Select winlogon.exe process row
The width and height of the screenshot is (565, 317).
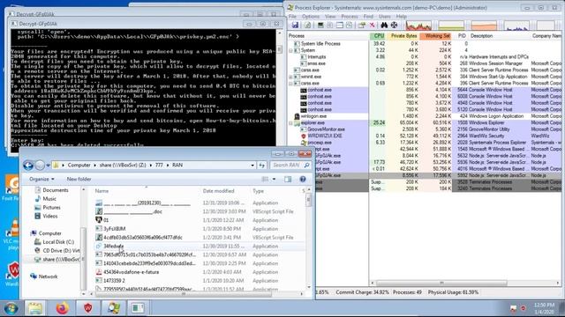pos(424,116)
